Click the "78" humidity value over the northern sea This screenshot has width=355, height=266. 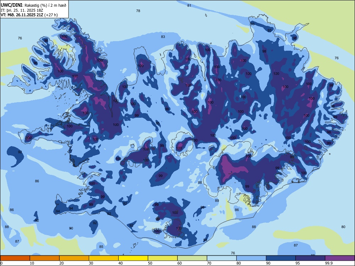point(138,11)
